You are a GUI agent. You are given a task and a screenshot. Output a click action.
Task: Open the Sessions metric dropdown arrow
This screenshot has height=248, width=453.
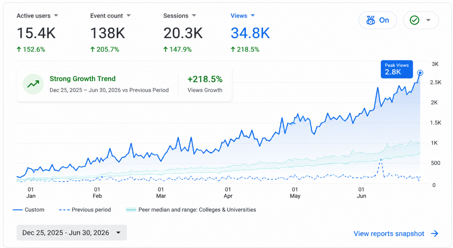(194, 16)
